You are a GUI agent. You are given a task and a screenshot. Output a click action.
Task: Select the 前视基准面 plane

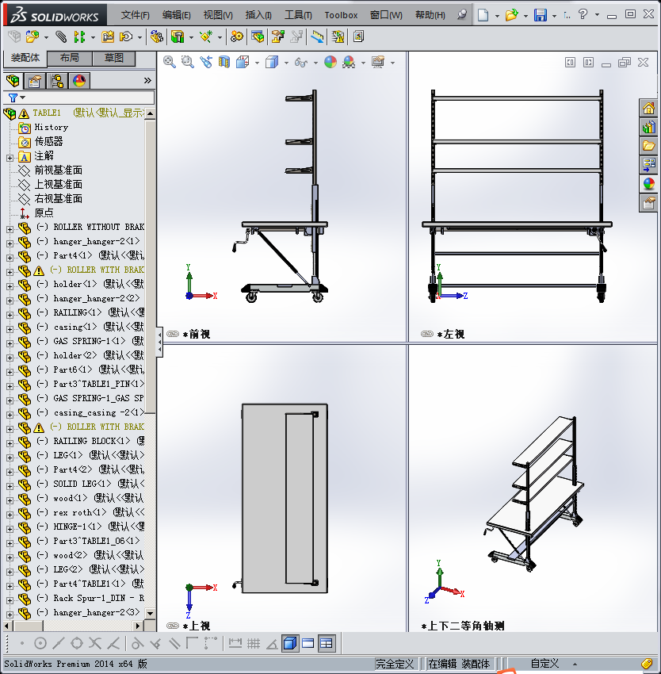[x=58, y=170]
